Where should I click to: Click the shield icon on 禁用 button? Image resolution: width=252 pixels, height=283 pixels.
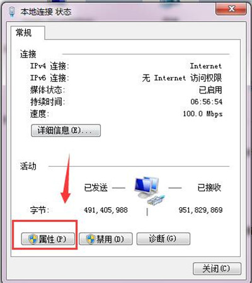pyautogui.click(x=91, y=239)
